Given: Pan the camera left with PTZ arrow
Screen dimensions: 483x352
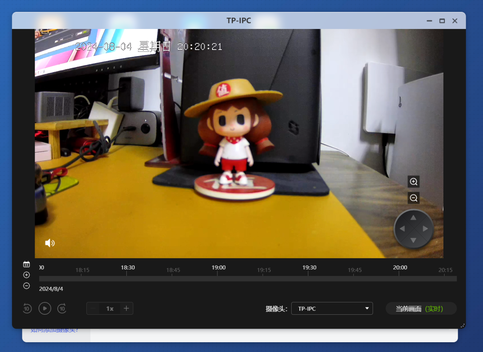Looking at the screenshot, I should tap(402, 229).
